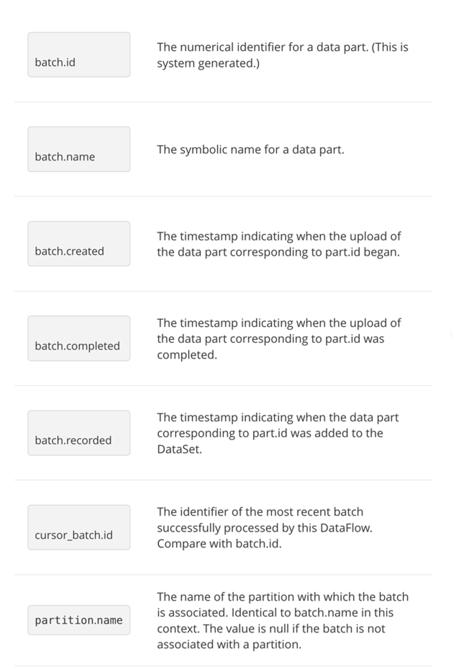Click the partition.name code label
Viewport: 452px width, 667px height.
pyautogui.click(x=79, y=620)
